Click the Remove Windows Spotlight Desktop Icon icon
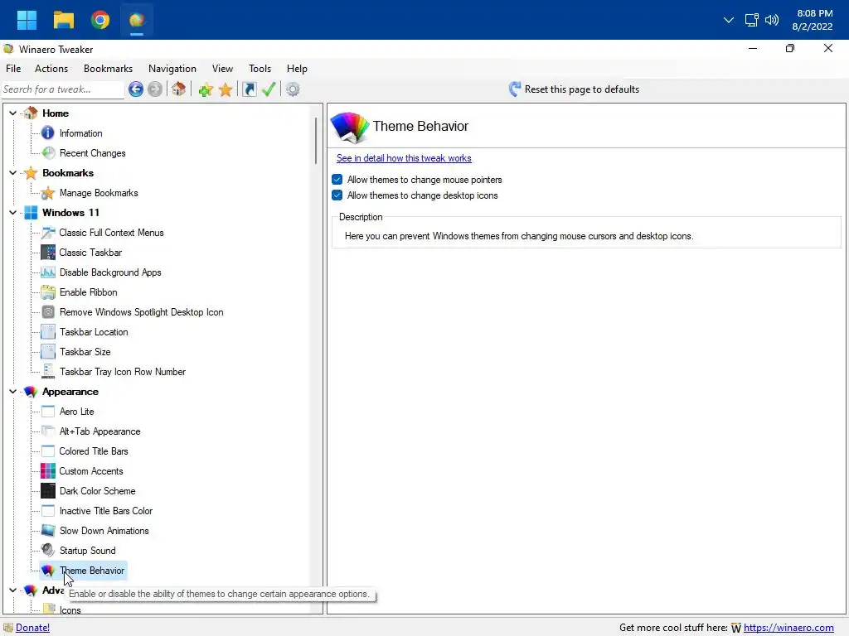The width and height of the screenshot is (849, 636). pos(47,312)
